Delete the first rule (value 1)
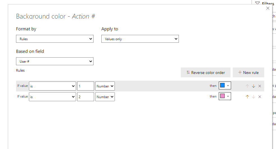This screenshot has height=149, width=276. pyautogui.click(x=260, y=86)
